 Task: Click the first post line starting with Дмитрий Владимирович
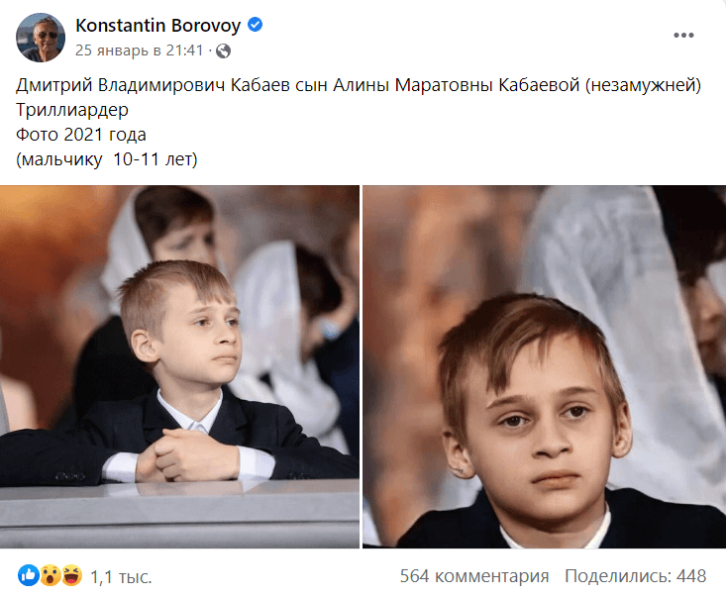359,85
